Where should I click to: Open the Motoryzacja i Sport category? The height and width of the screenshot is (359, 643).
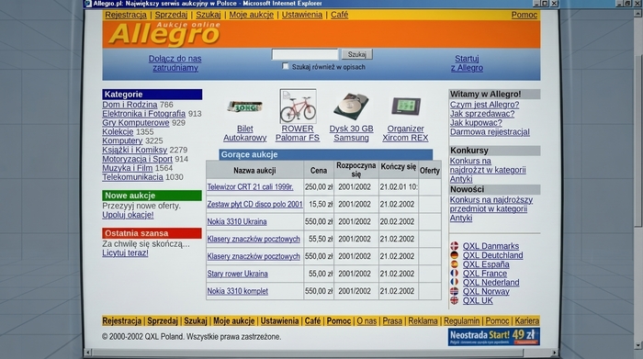[x=137, y=159]
